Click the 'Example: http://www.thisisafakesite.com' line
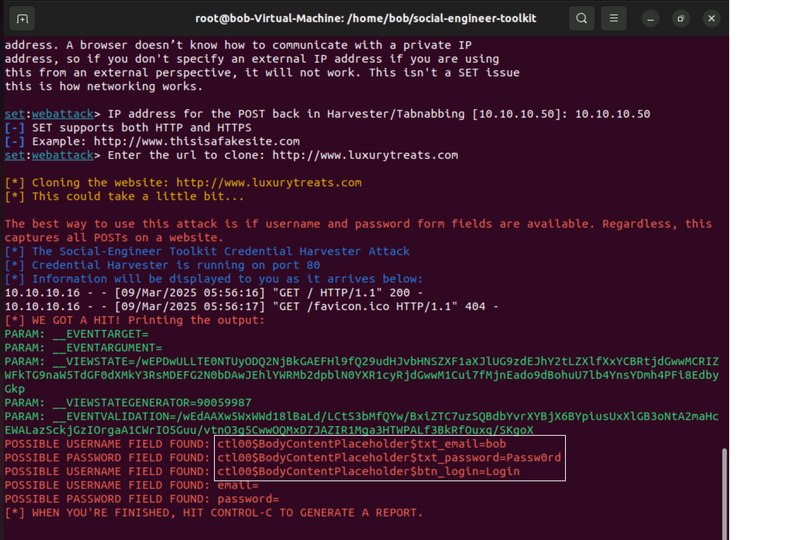 pyautogui.click(x=152, y=141)
